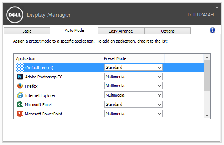Open Firefox preset mode dropdown
Image resolution: width=224 pixels, height=145 pixels.
coord(133,86)
